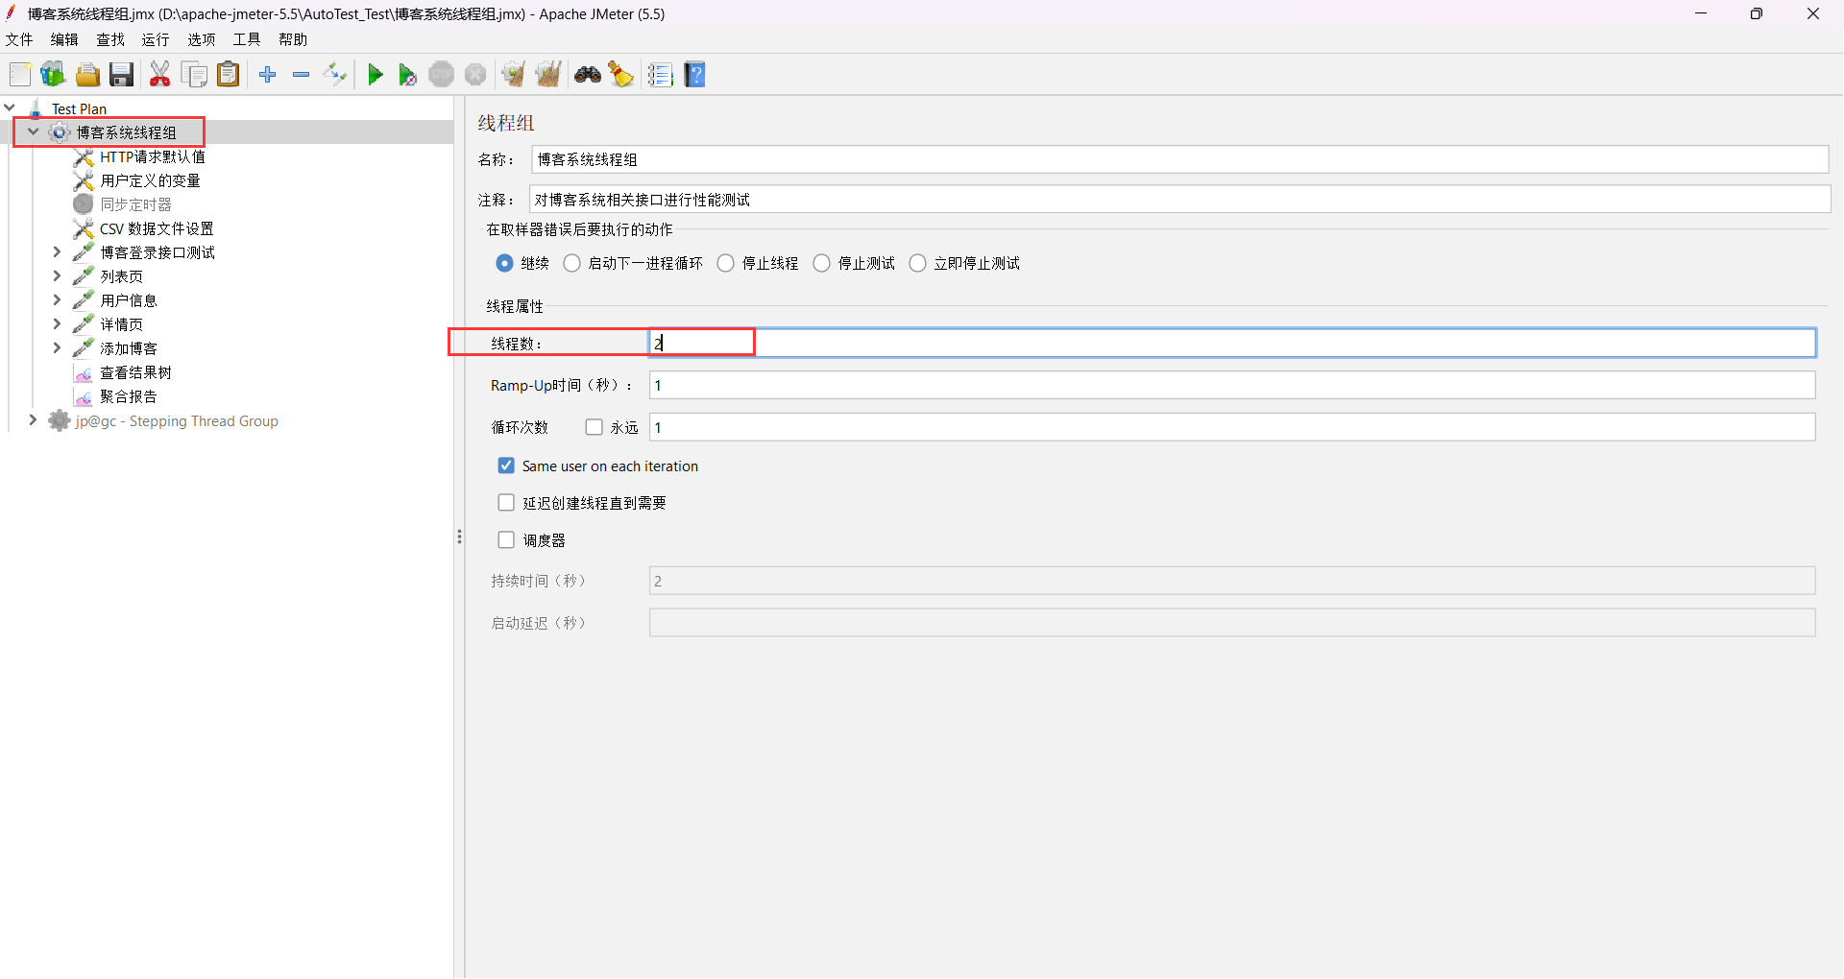Screen dimensions: 1844x979
Task: Click the Collapse all minus icon
Action: 302,75
